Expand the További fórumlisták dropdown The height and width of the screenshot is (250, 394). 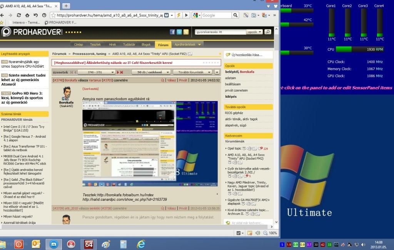click(192, 72)
